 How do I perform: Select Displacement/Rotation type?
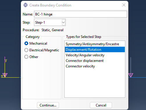(x=95, y=50)
